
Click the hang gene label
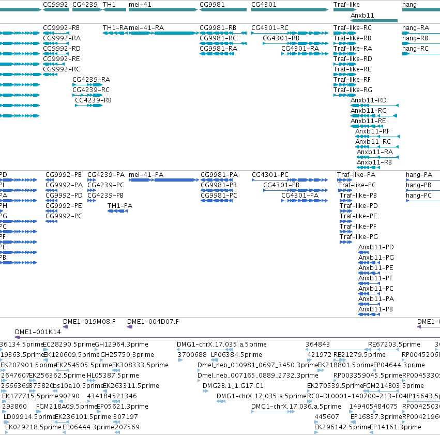point(409,5)
